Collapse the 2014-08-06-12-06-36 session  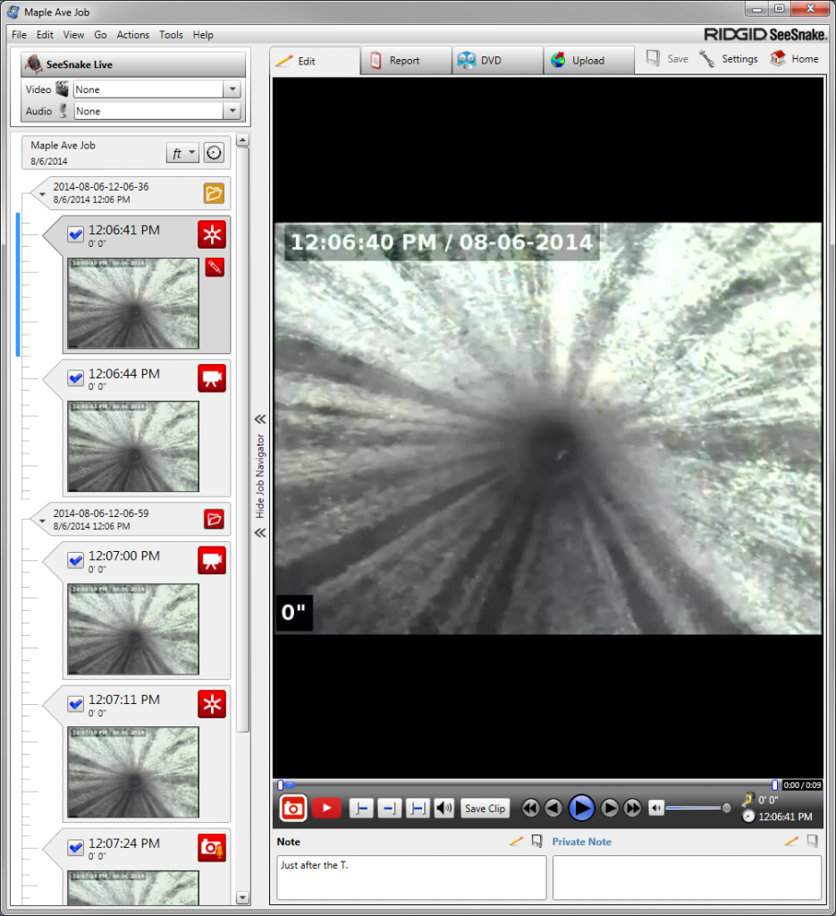tap(42, 193)
